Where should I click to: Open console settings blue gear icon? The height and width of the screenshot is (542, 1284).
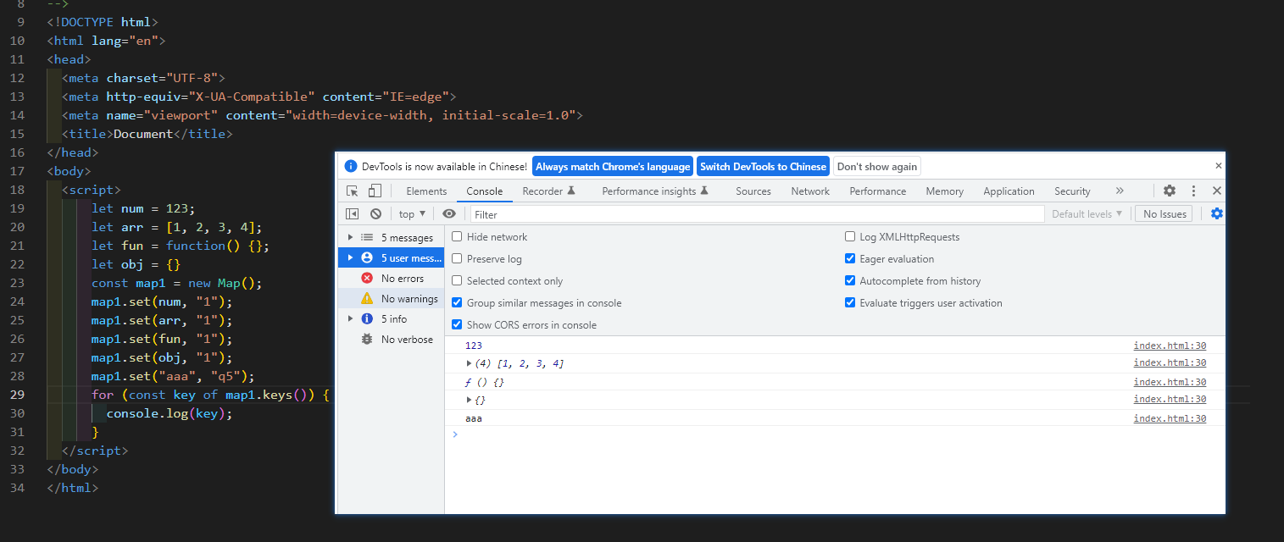click(x=1217, y=214)
